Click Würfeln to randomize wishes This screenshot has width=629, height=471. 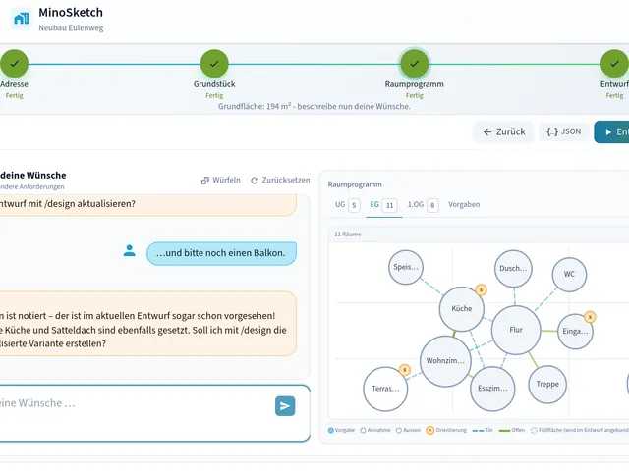[x=220, y=181]
